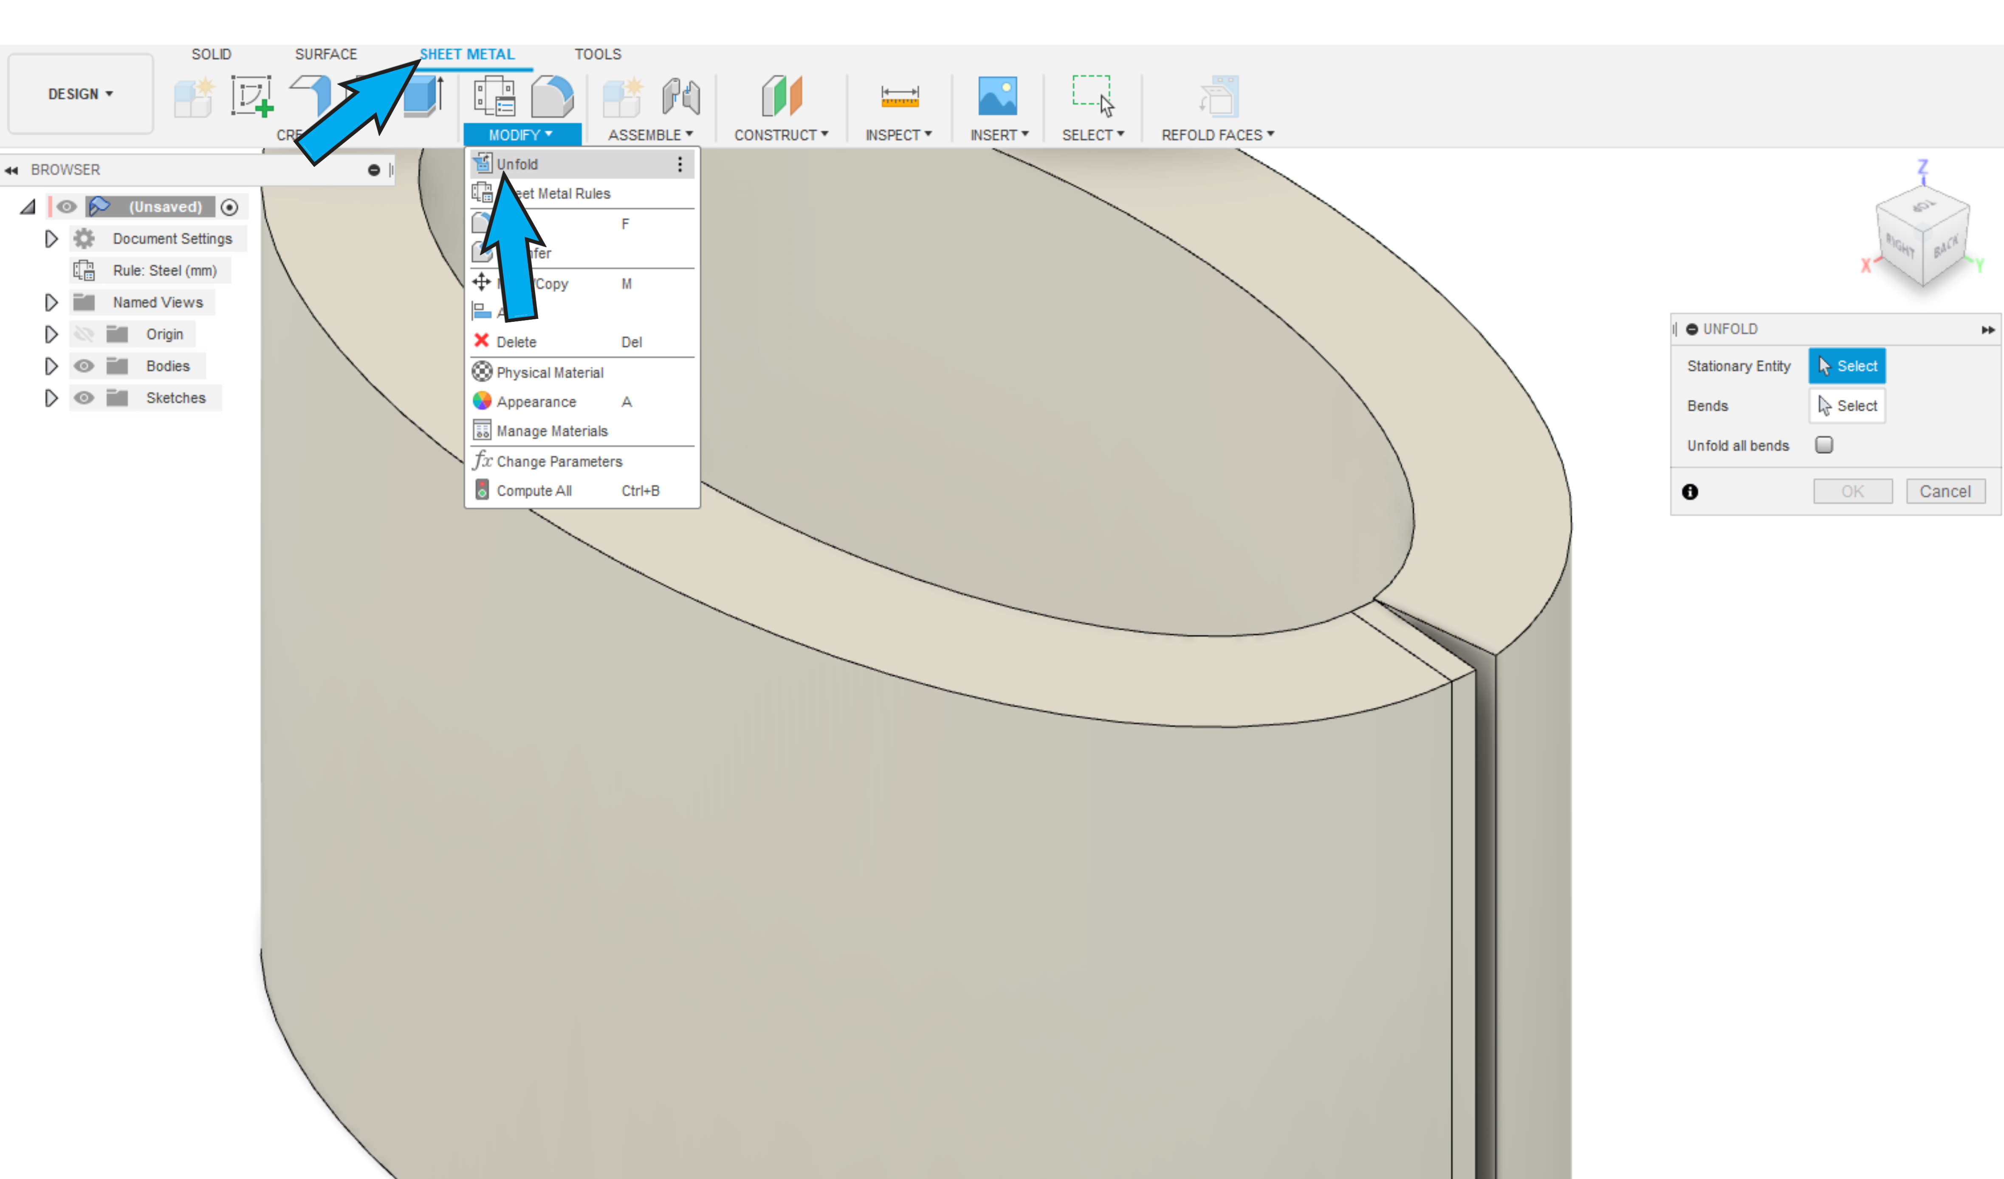Image resolution: width=2004 pixels, height=1179 pixels.
Task: Expand the Sketches folder in the browser
Action: tap(51, 397)
